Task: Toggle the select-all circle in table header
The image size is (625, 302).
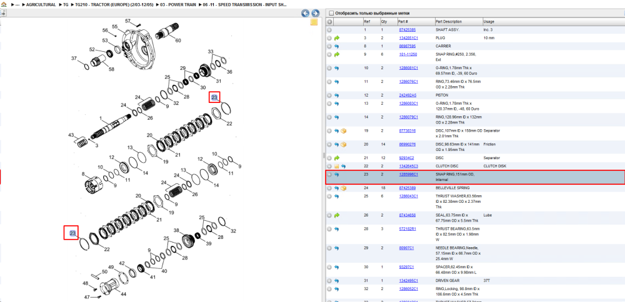Action: pos(329,21)
